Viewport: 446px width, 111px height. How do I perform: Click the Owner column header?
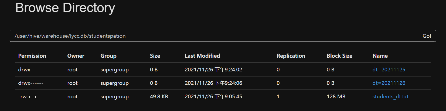pyautogui.click(x=76, y=56)
